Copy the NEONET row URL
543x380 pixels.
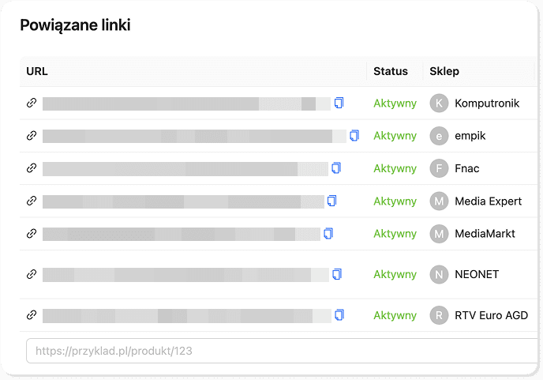tap(337, 274)
